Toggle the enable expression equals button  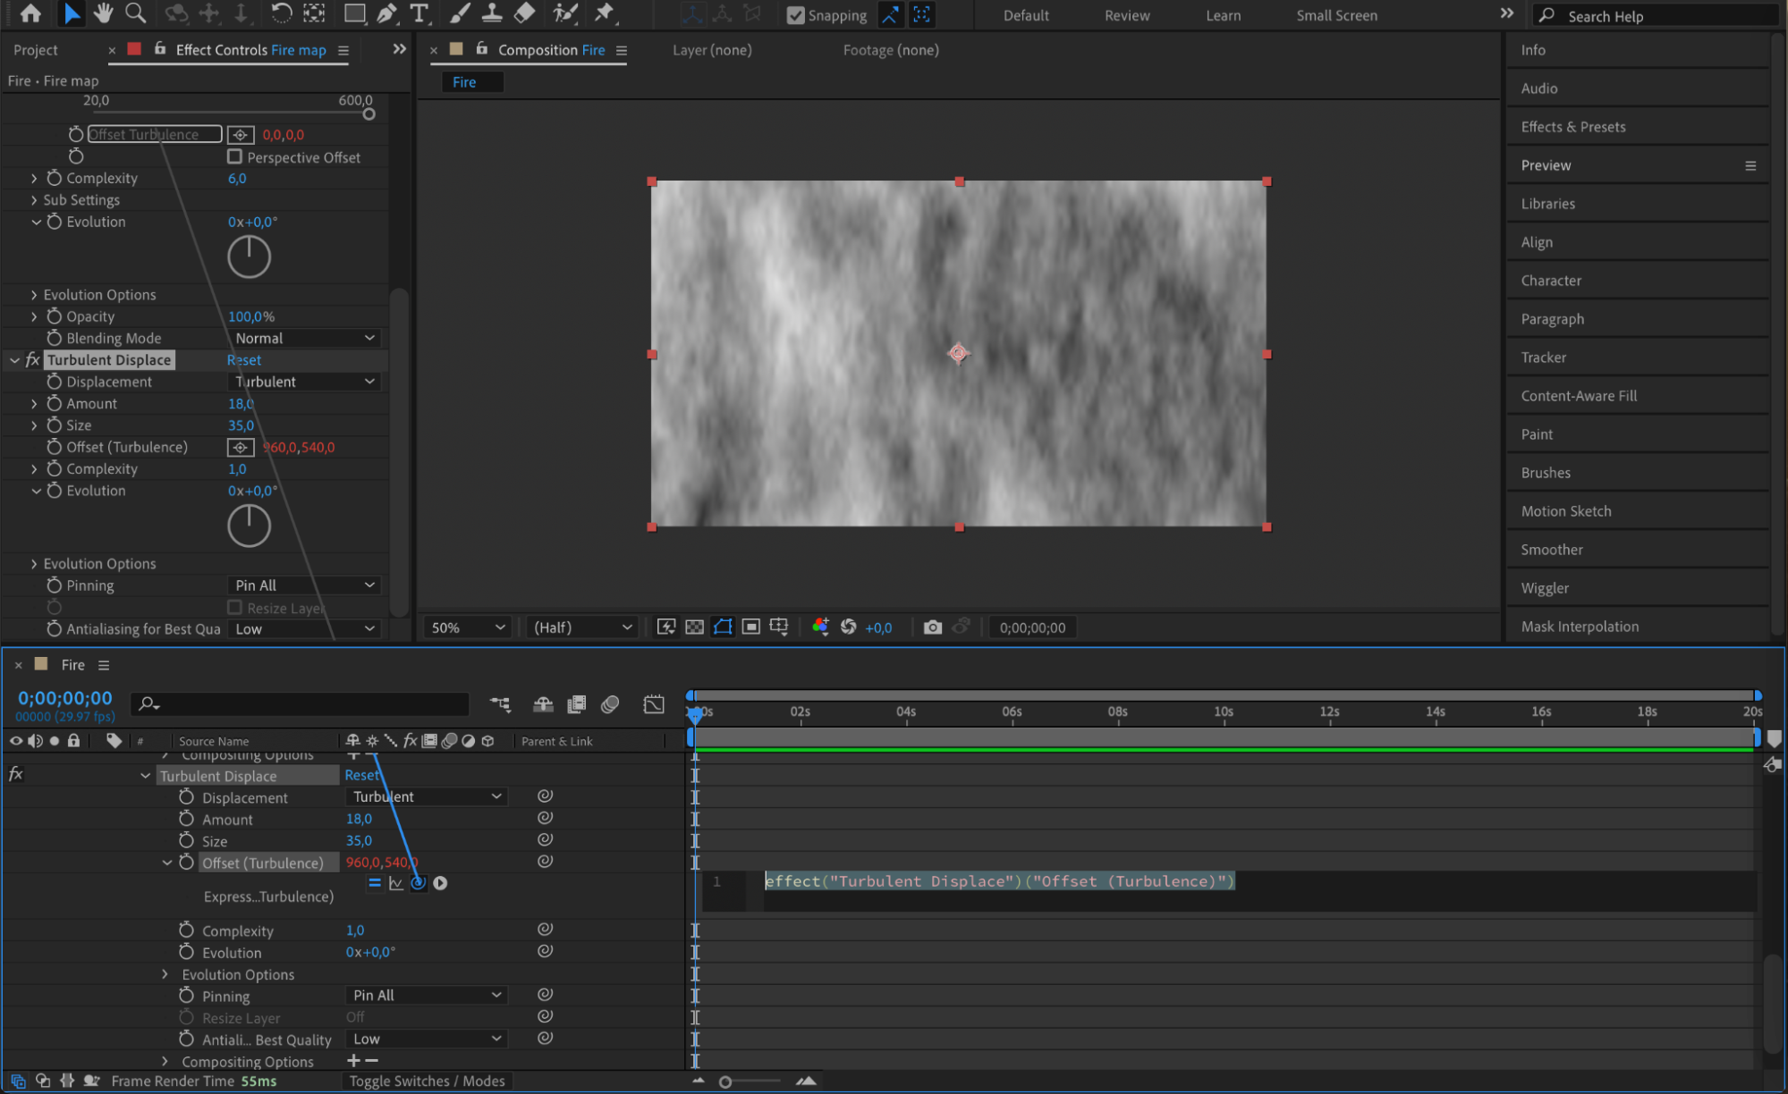pyautogui.click(x=375, y=883)
